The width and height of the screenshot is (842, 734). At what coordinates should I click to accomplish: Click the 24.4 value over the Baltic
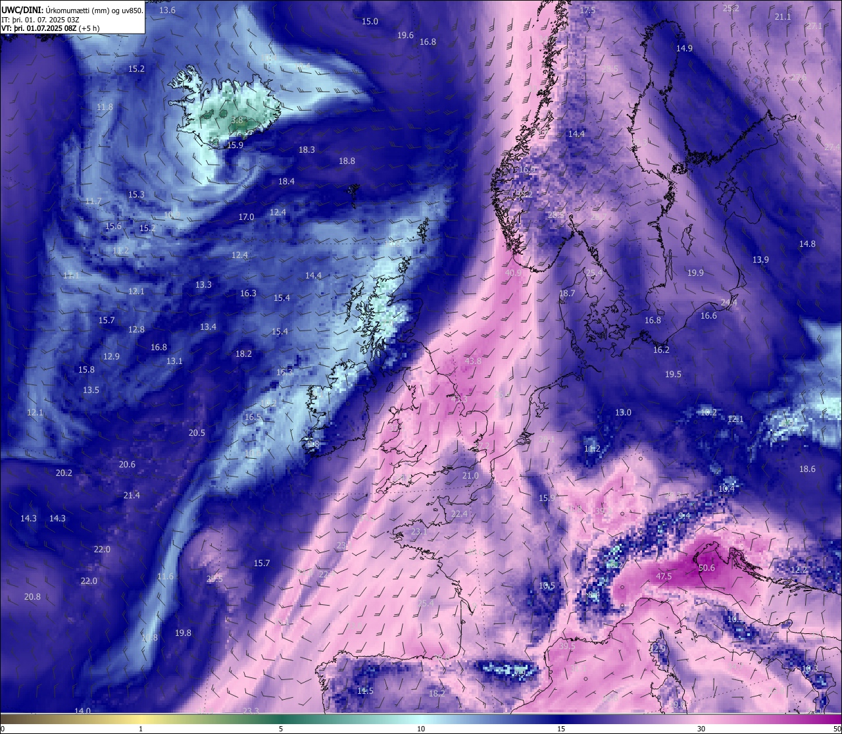(729, 302)
